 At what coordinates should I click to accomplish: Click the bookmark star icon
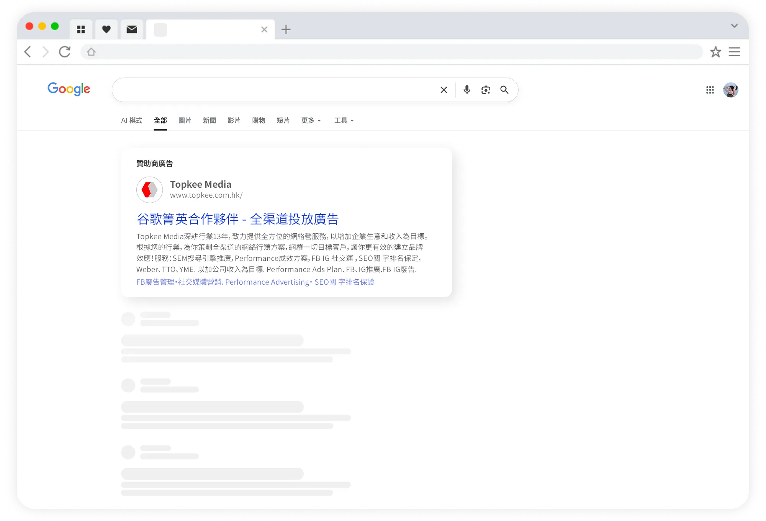[x=715, y=52]
